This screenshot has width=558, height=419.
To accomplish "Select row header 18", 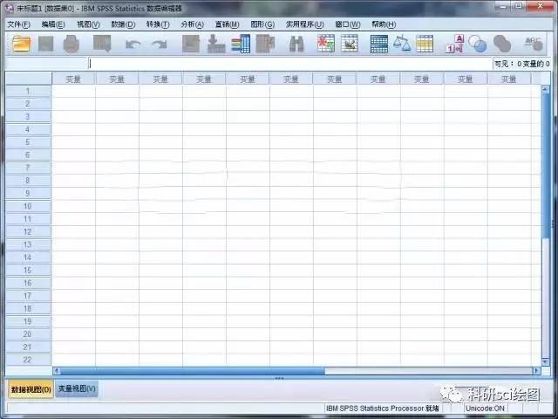I will (28, 308).
